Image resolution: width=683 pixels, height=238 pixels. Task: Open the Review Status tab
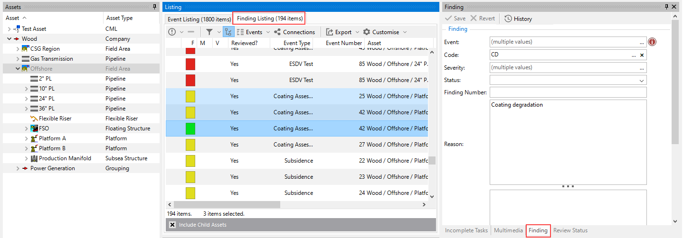[x=570, y=230]
